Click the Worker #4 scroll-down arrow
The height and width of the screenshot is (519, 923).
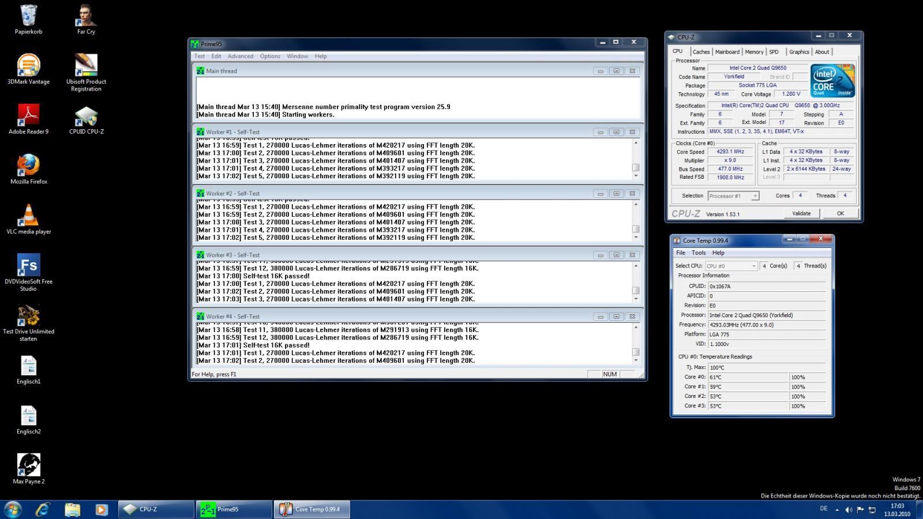(x=636, y=360)
